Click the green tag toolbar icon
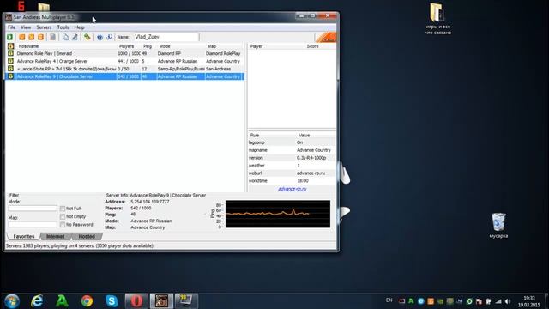The image size is (549, 309). click(87, 37)
